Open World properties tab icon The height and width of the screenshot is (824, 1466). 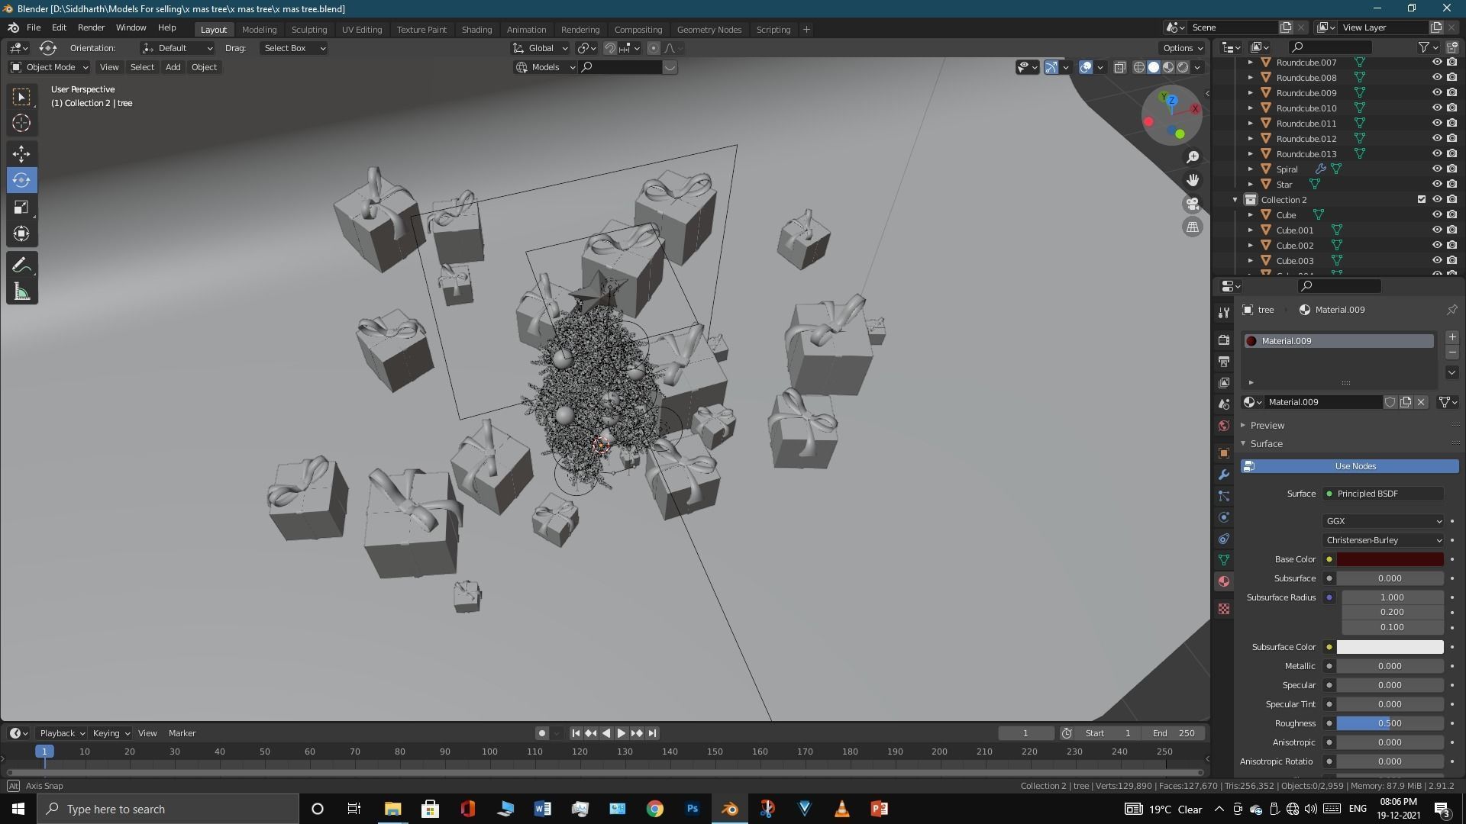click(1224, 426)
